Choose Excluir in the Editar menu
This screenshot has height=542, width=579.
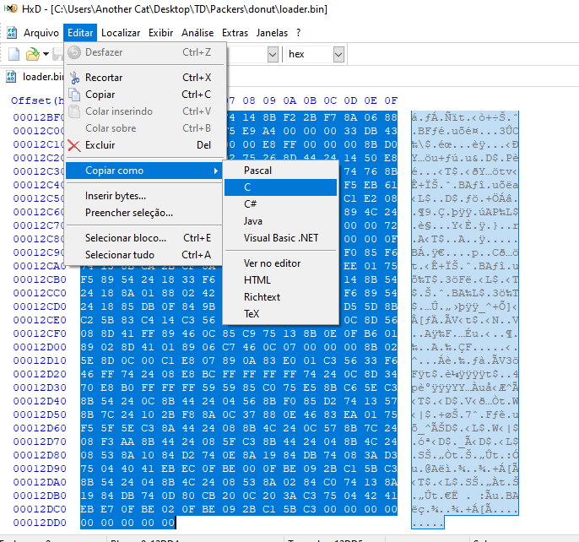pyautogui.click(x=145, y=145)
